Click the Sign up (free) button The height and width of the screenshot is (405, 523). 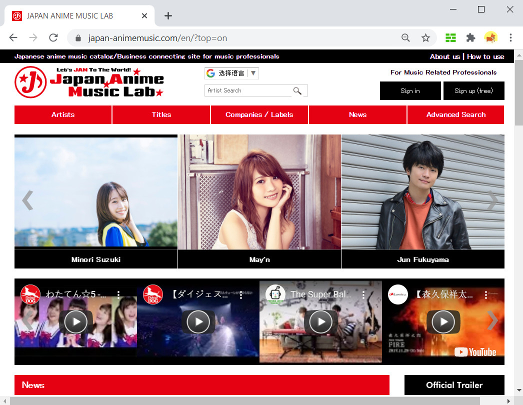tap(474, 90)
